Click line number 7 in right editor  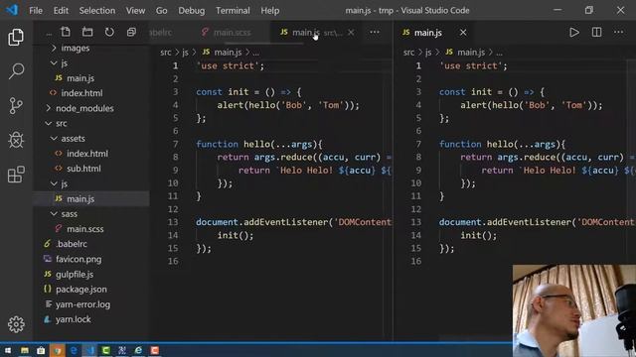[418, 144]
